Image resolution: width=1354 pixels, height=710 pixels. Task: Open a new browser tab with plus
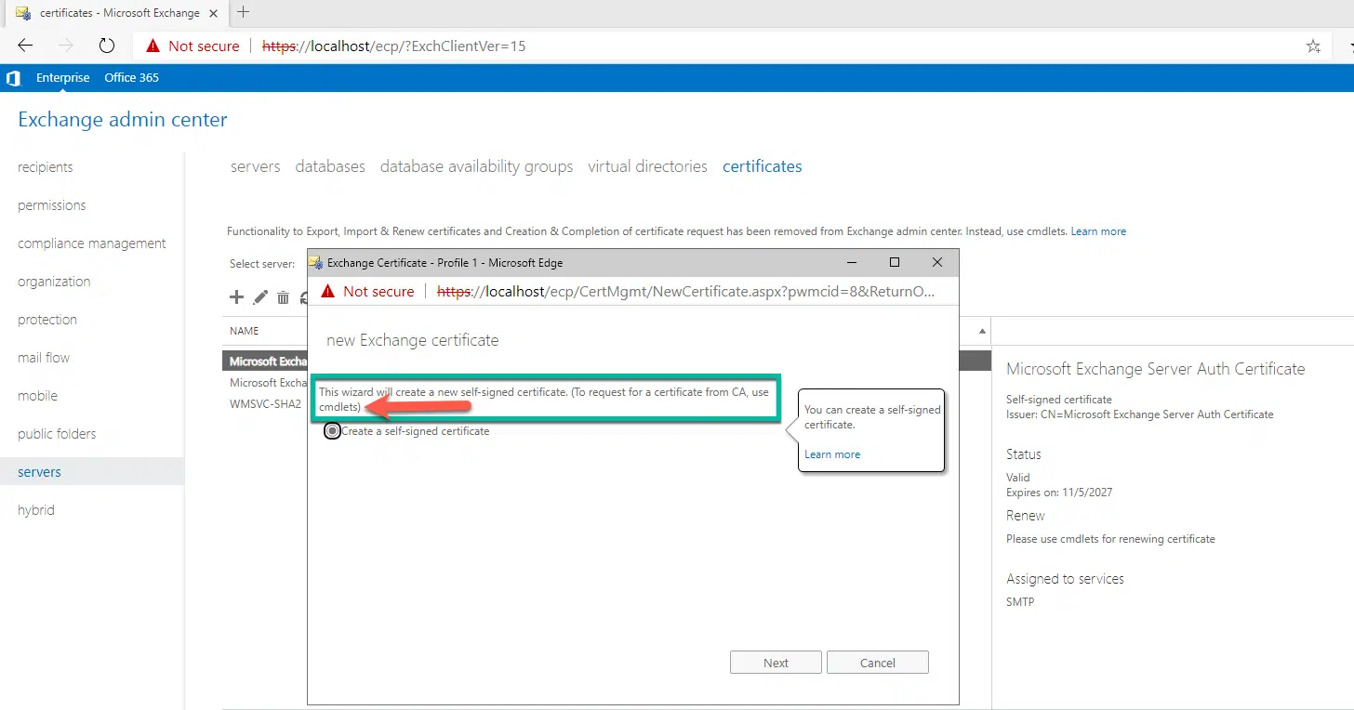tap(244, 12)
